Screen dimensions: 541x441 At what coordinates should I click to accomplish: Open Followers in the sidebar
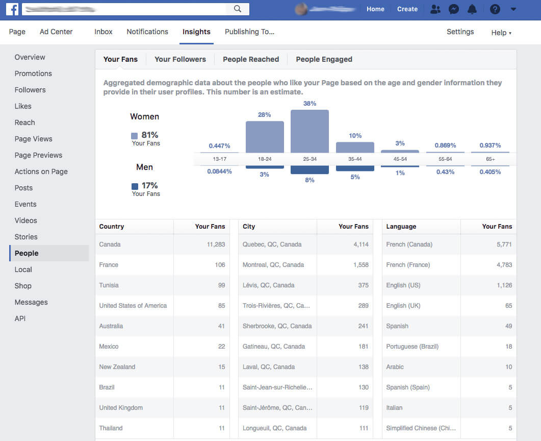[30, 90]
